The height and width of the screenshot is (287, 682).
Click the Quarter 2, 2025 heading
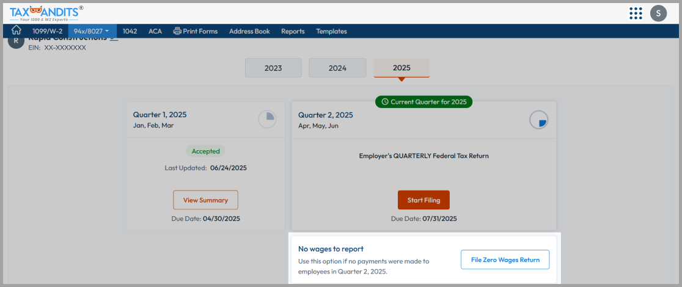click(x=325, y=115)
